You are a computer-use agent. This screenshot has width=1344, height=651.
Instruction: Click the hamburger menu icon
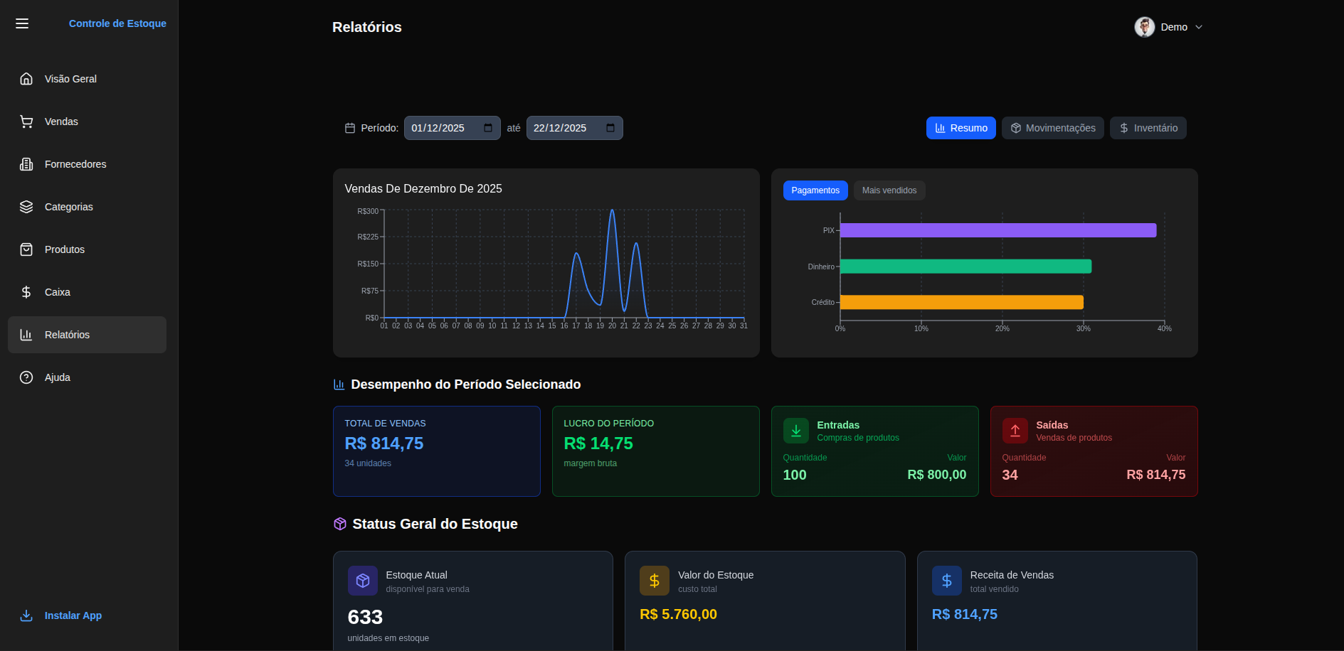click(x=22, y=23)
